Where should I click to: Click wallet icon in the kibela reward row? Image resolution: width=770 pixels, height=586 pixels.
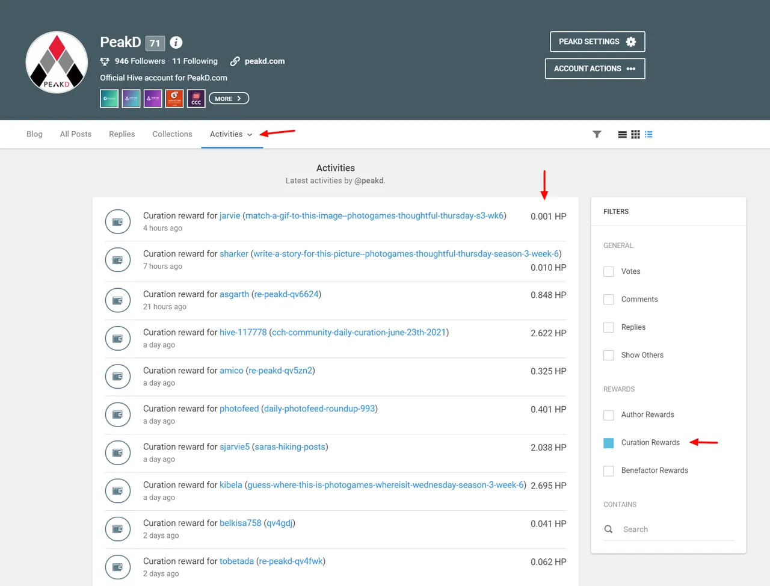(x=118, y=491)
